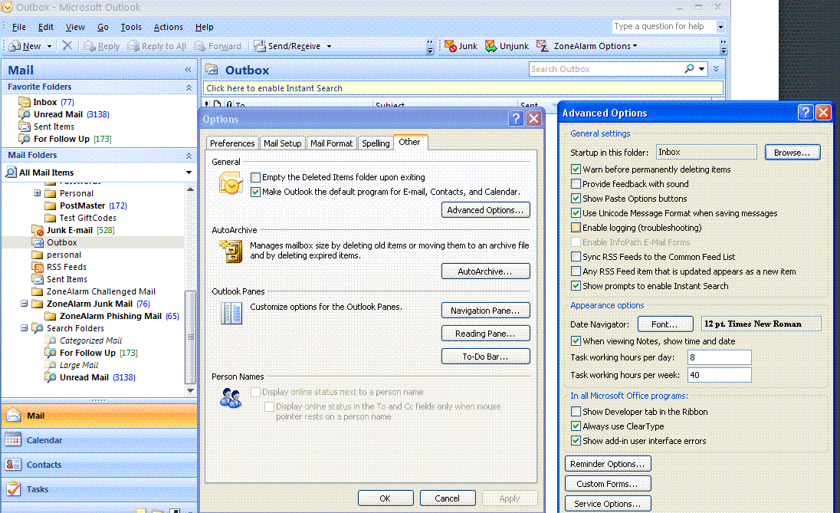Collapse the Mail navigation pane chevron
This screenshot has width=840, height=513.
(188, 70)
